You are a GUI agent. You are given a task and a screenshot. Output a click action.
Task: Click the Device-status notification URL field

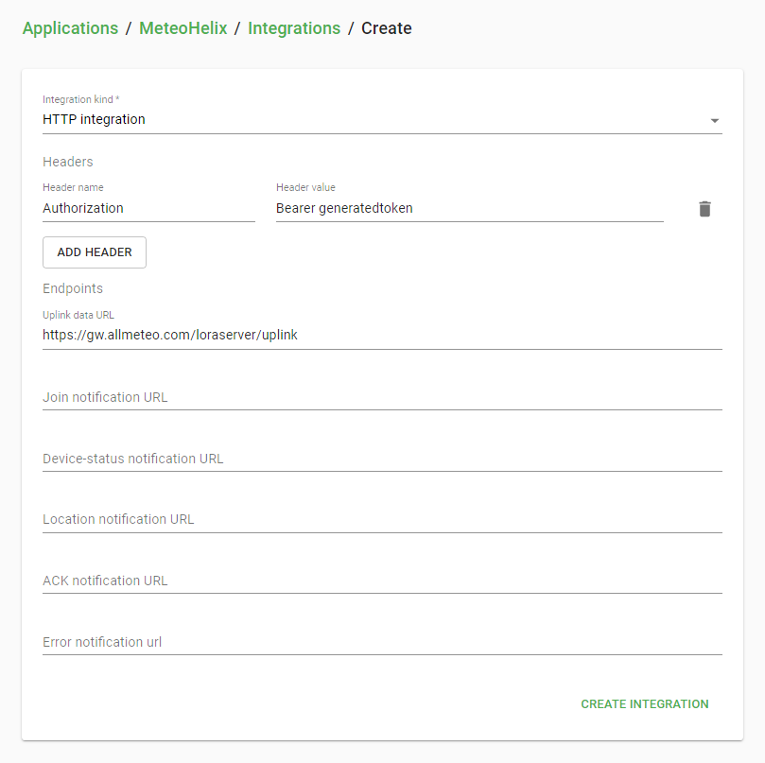tap(382, 459)
